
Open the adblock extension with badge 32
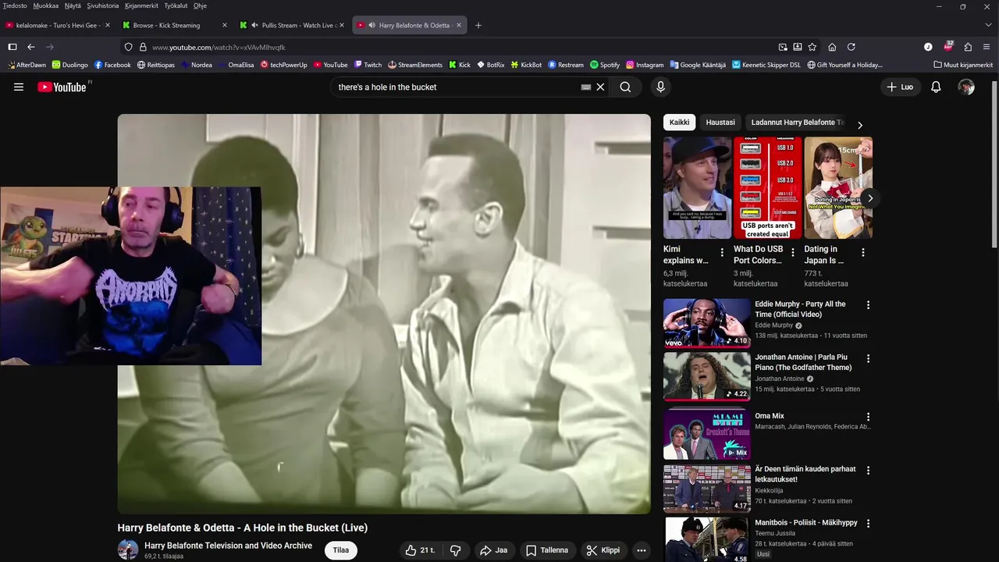point(948,46)
